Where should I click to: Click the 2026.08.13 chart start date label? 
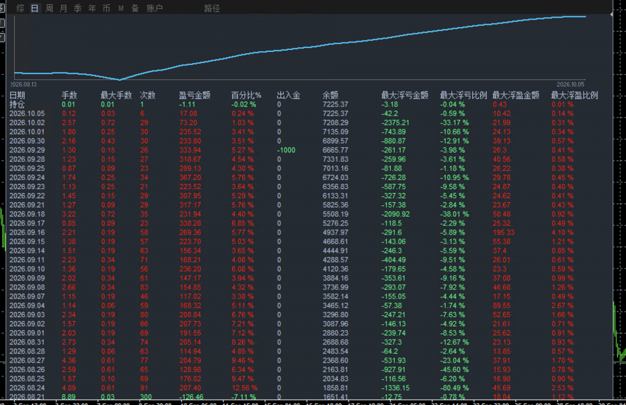(23, 84)
